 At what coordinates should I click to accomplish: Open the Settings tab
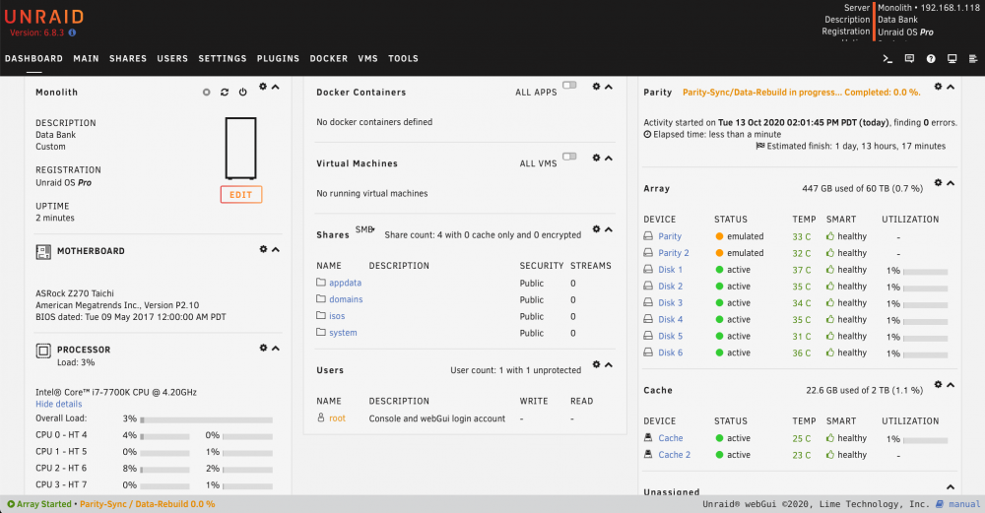coord(223,58)
